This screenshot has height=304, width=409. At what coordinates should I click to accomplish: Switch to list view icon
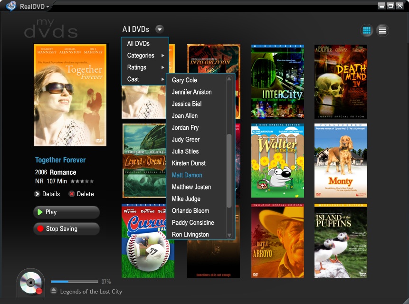click(x=382, y=30)
